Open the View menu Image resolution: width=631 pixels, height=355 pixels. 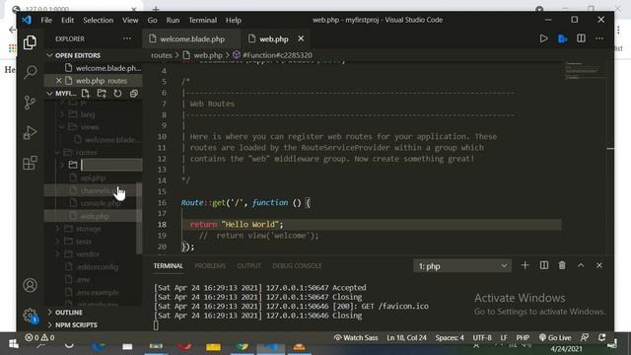point(130,20)
